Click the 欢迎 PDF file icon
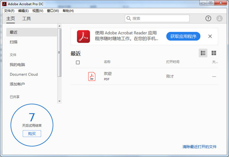The width and height of the screenshot is (229, 157). [x=92, y=76]
